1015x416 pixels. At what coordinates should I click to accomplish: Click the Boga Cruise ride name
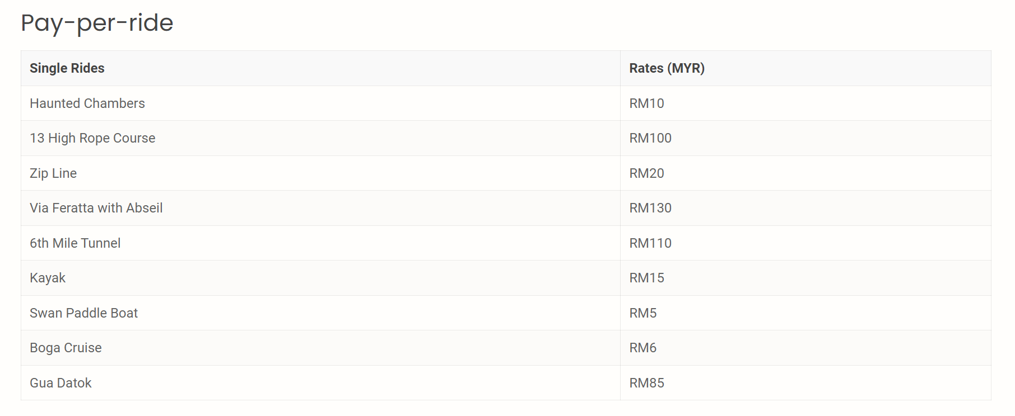pyautogui.click(x=66, y=348)
